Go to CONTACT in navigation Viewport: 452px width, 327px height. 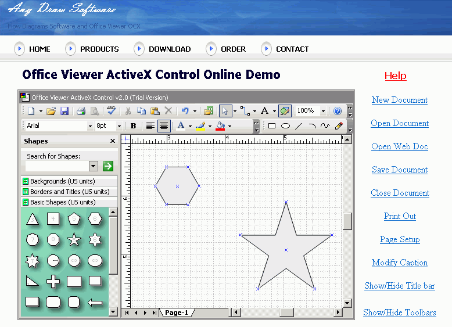292,49
